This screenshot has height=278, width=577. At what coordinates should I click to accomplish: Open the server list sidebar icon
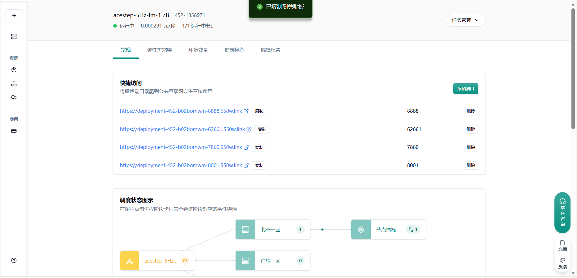click(x=14, y=36)
